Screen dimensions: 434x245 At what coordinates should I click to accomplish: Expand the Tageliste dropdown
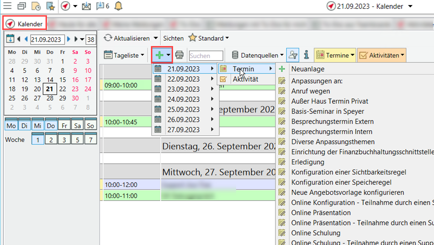coord(124,55)
